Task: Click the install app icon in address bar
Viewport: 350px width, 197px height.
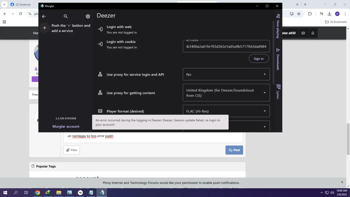Action: click(x=292, y=14)
